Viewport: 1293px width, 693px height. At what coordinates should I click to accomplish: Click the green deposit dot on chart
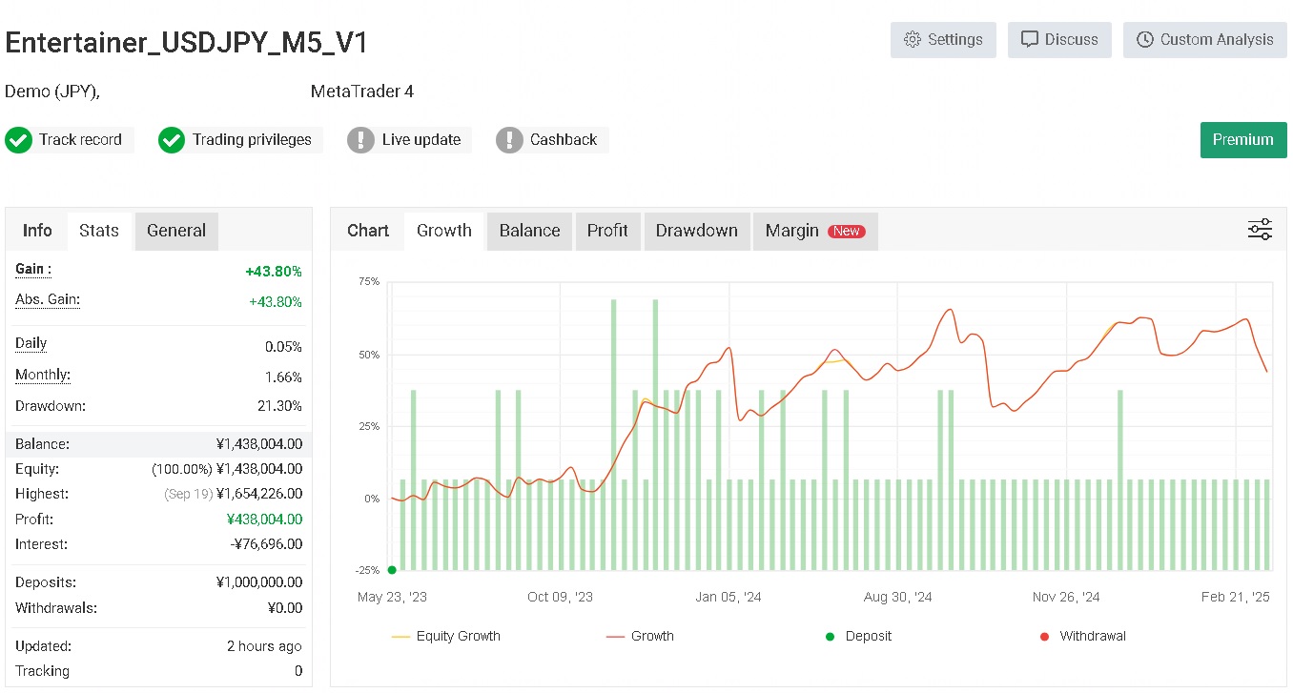[x=392, y=570]
